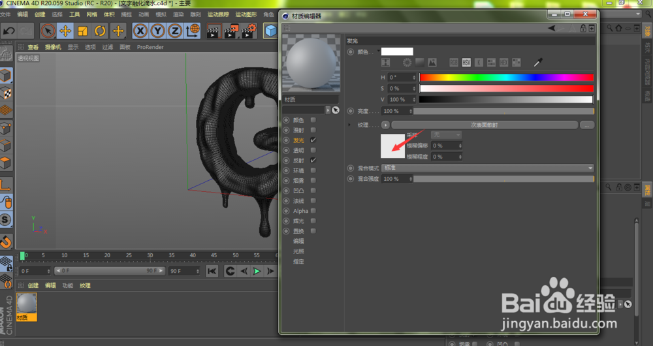653x346 pixels.
Task: Click the H value stepper arrows
Action: 414,78
